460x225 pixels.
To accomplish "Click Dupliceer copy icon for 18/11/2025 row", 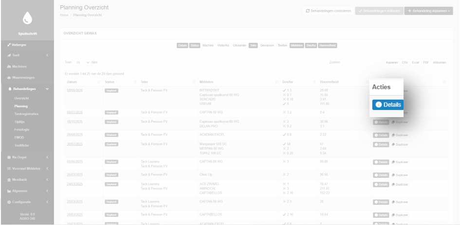I will (393, 122).
